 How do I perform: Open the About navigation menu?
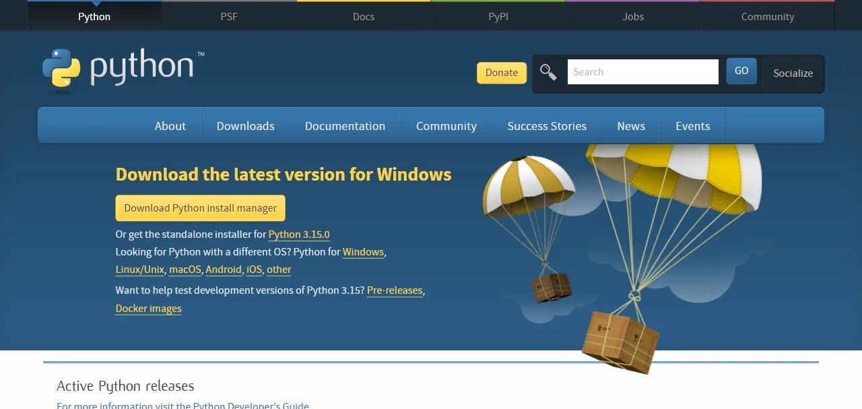coord(170,126)
